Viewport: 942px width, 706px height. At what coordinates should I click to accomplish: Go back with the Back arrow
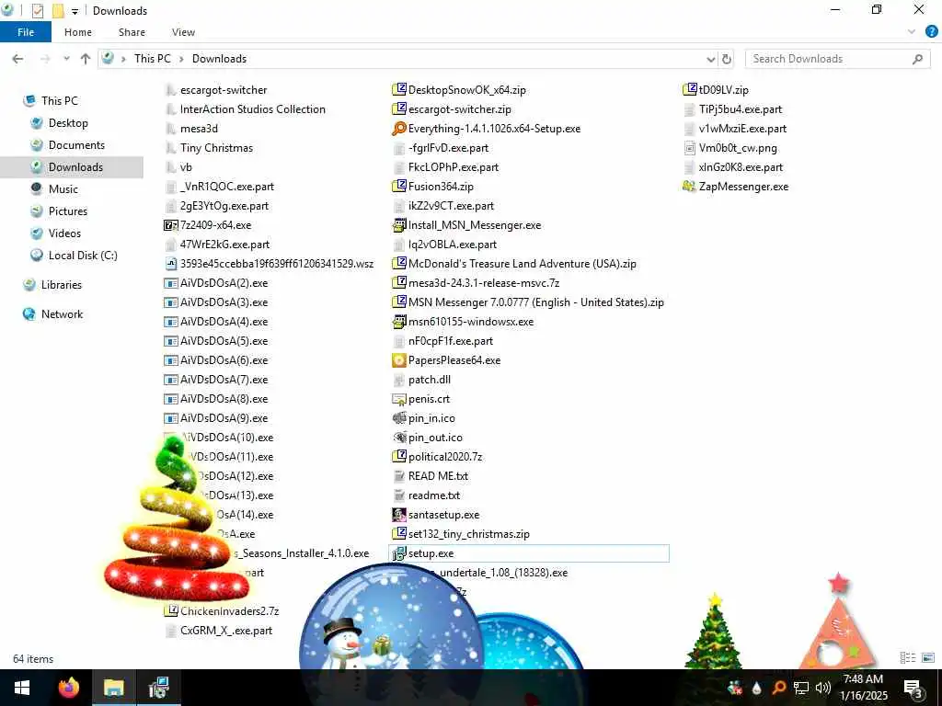point(18,59)
